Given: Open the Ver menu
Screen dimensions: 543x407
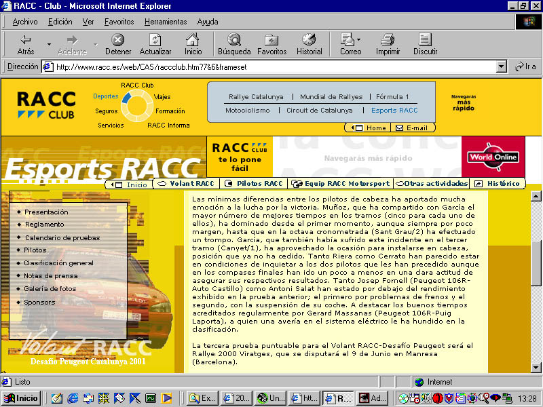Looking at the screenshot, I should 88,22.
